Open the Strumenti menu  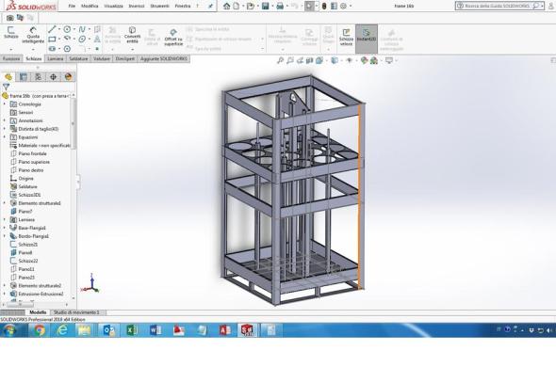click(159, 6)
